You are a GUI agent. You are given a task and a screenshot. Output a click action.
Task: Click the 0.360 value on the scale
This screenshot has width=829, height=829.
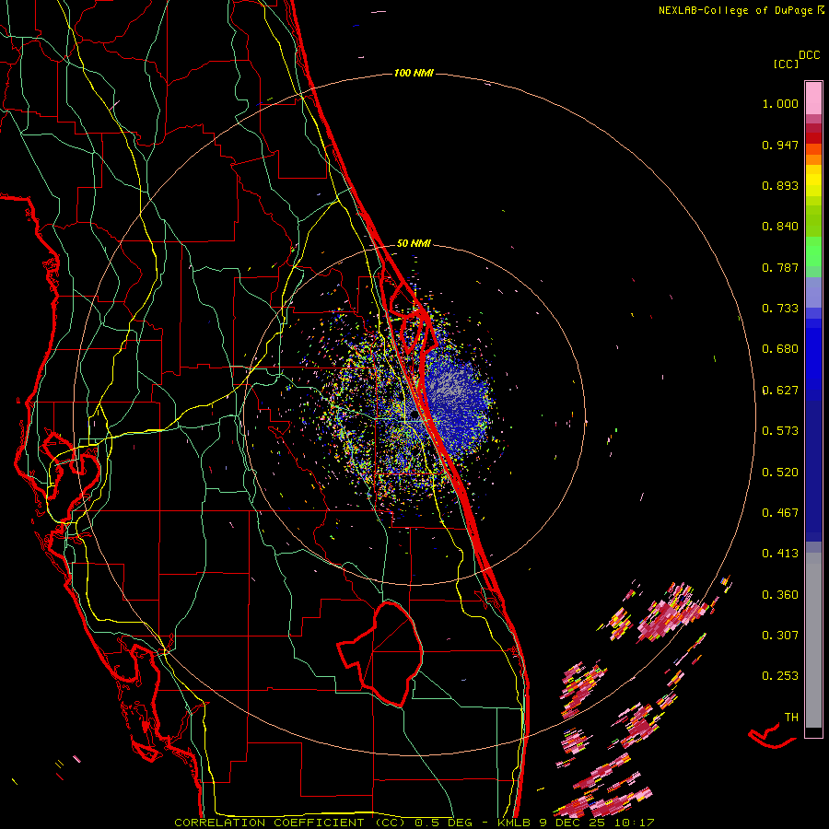pyautogui.click(x=780, y=595)
